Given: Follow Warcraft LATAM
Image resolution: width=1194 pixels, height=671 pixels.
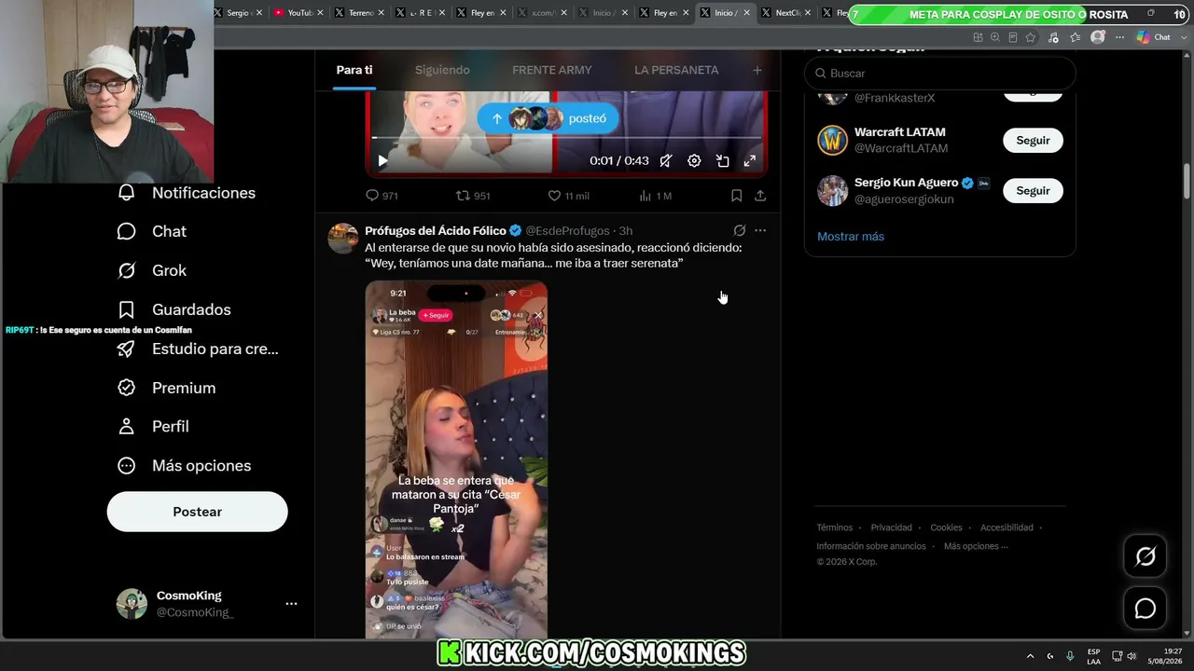Looking at the screenshot, I should (x=1033, y=141).
